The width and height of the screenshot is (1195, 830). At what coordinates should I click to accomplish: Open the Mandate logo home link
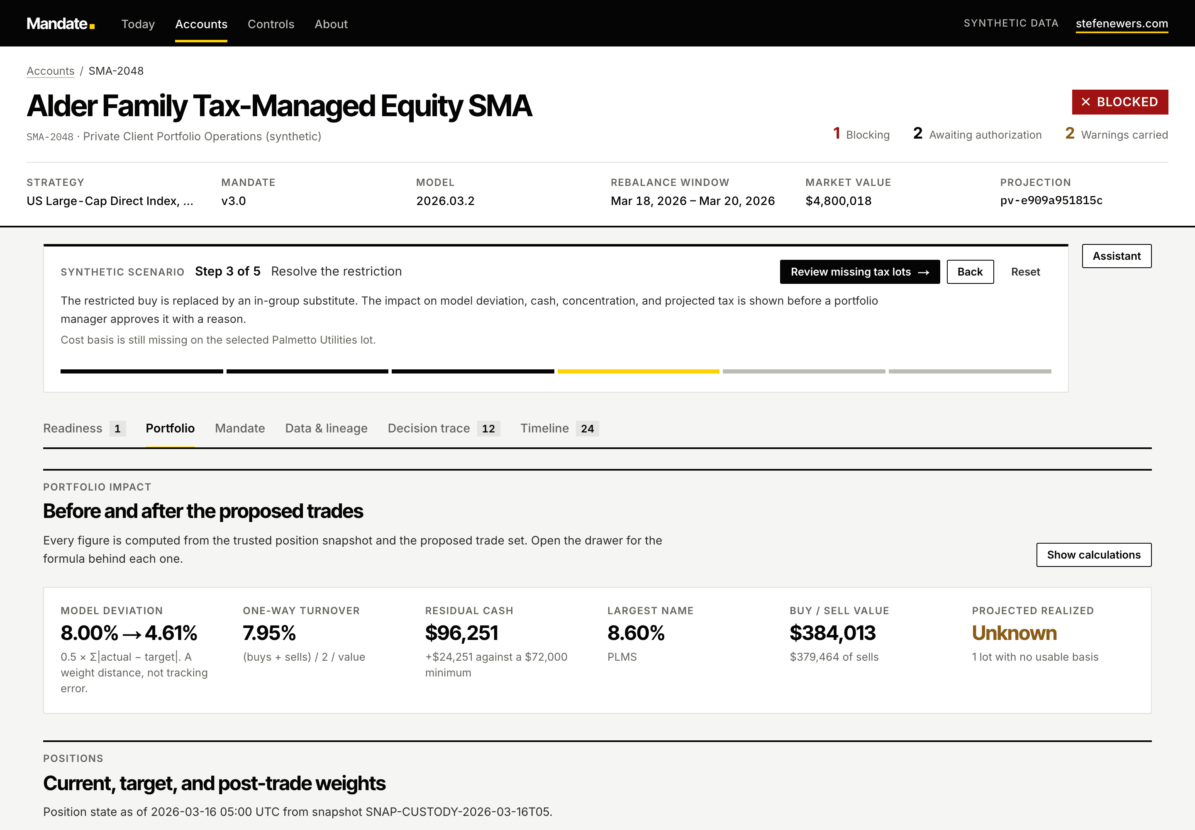60,23
